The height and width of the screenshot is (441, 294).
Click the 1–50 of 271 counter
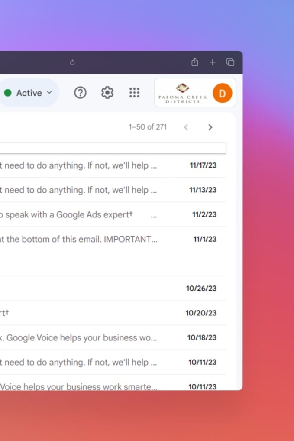pos(148,127)
